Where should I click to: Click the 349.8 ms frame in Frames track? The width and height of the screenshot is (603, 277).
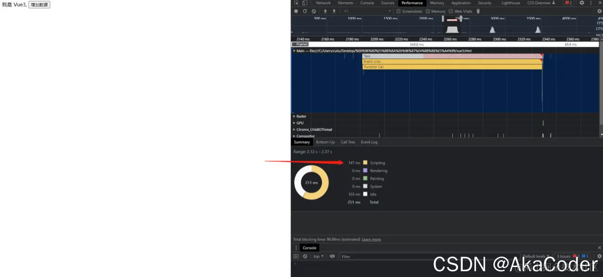click(x=416, y=45)
